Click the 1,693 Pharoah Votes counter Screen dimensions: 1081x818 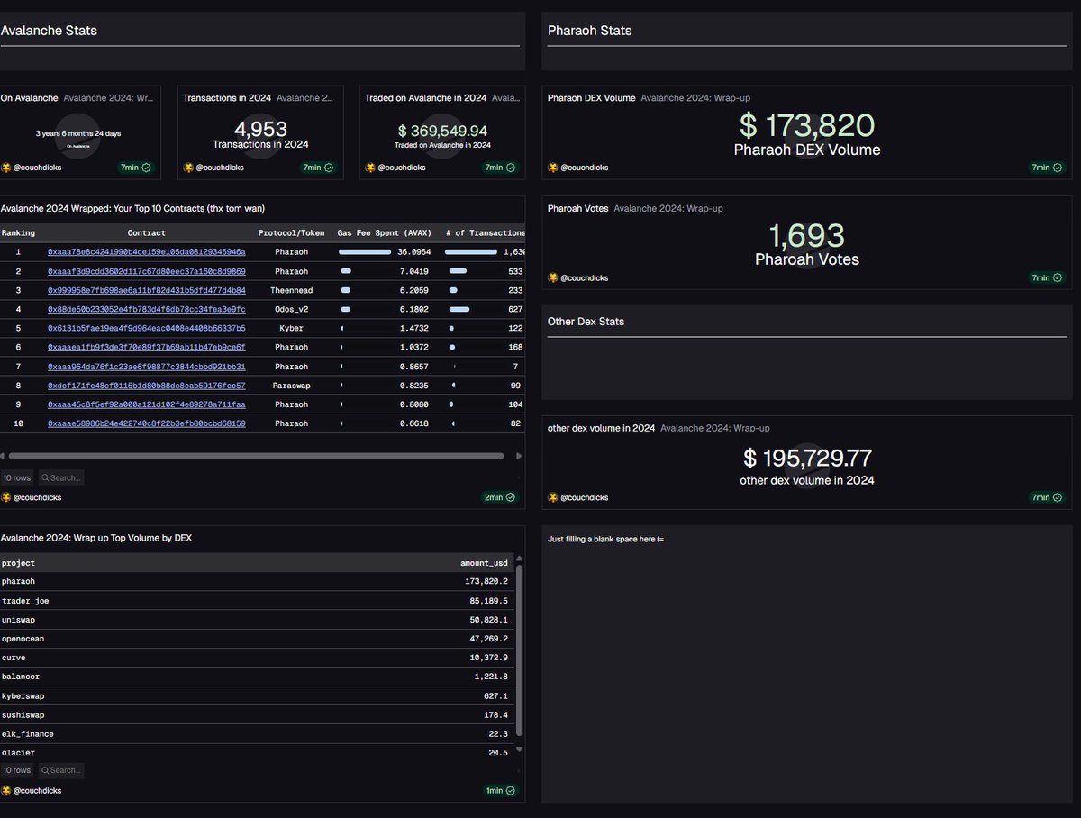click(x=806, y=236)
